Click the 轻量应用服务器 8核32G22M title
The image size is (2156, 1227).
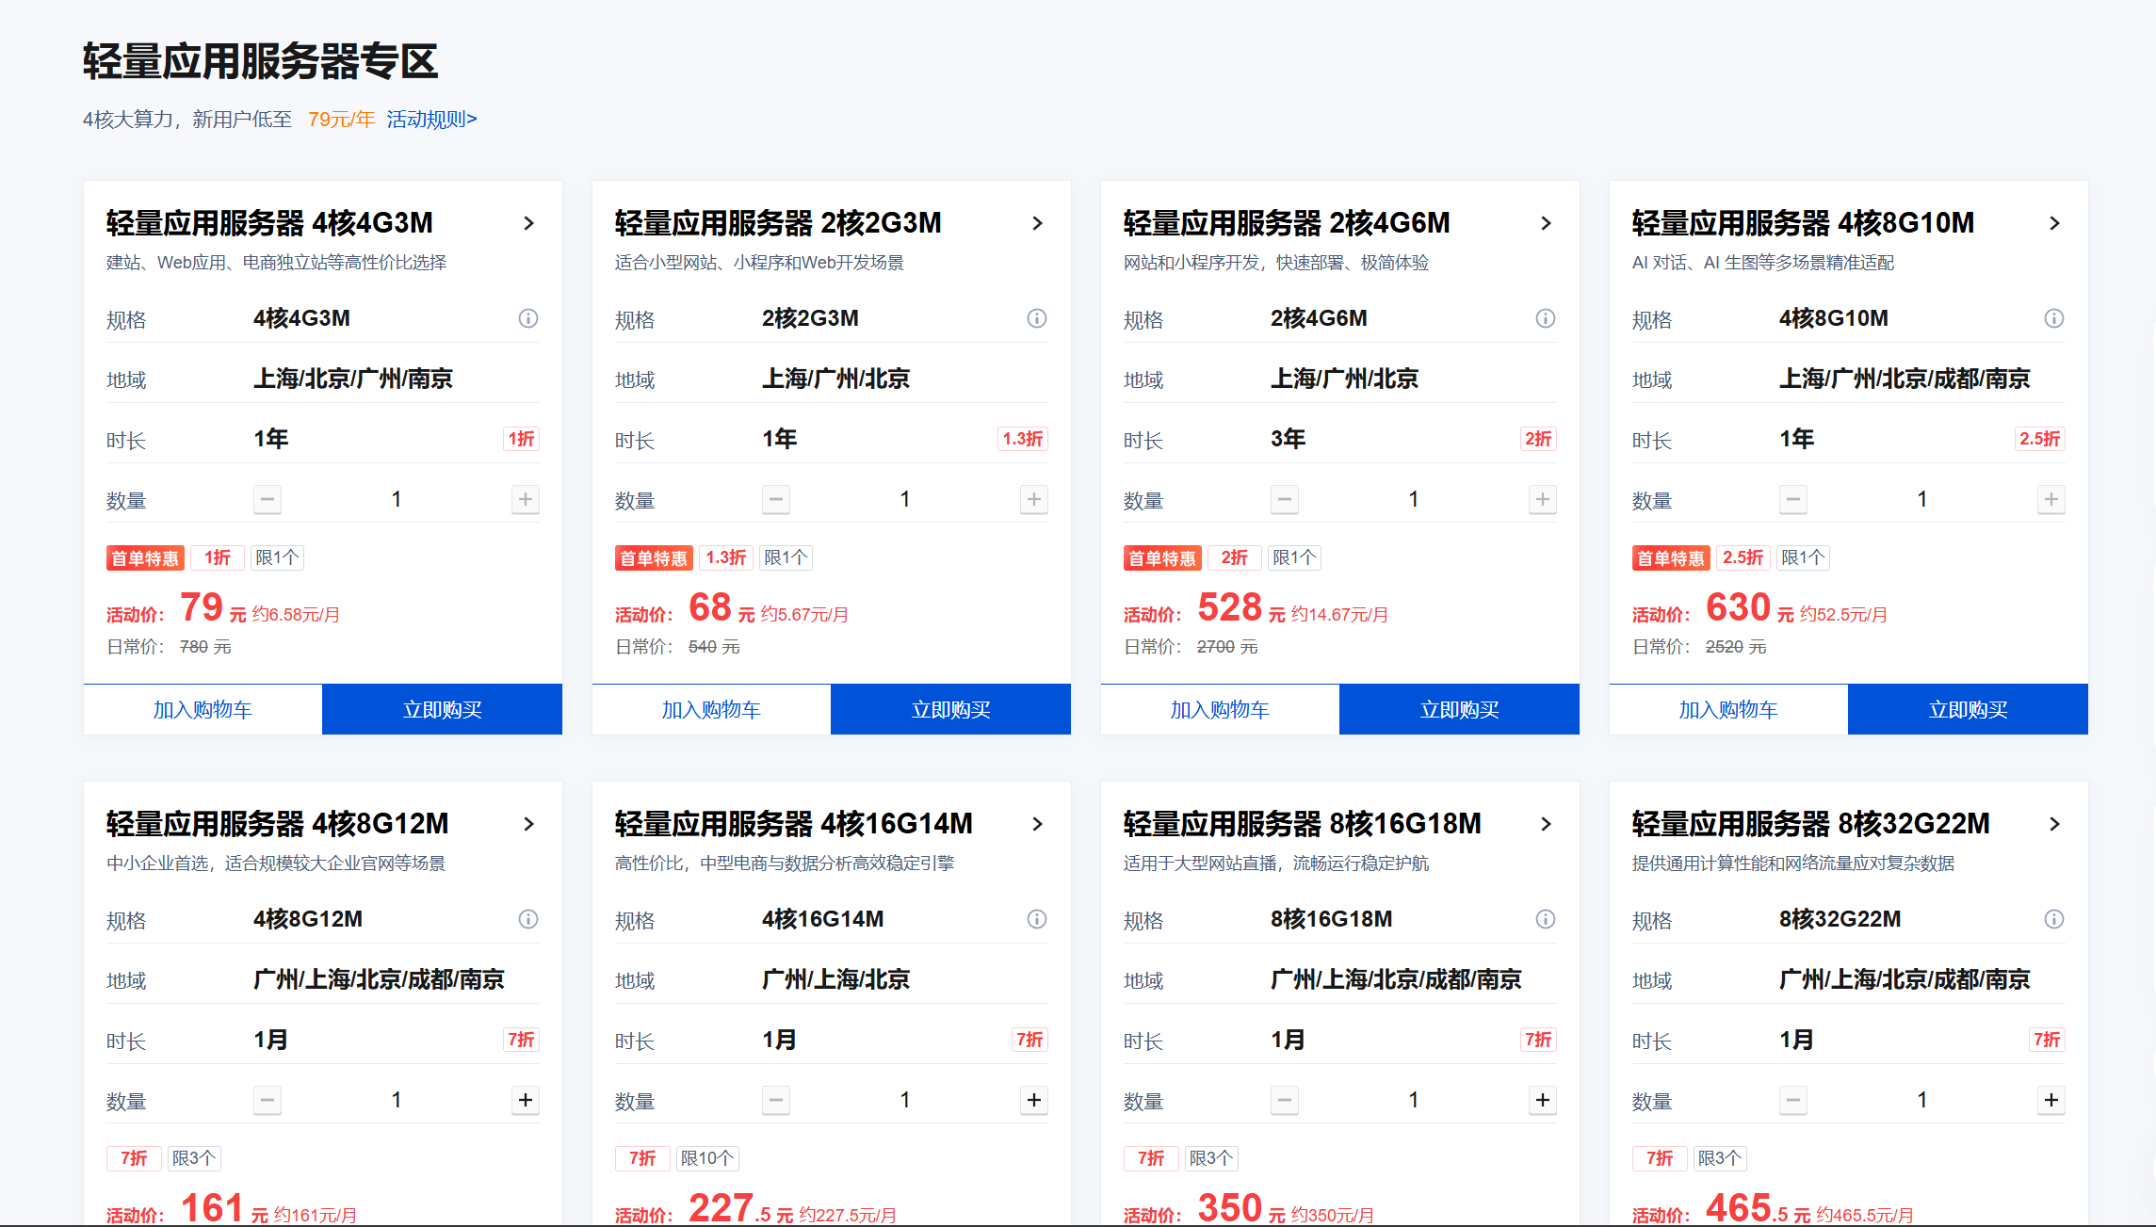(x=1810, y=824)
